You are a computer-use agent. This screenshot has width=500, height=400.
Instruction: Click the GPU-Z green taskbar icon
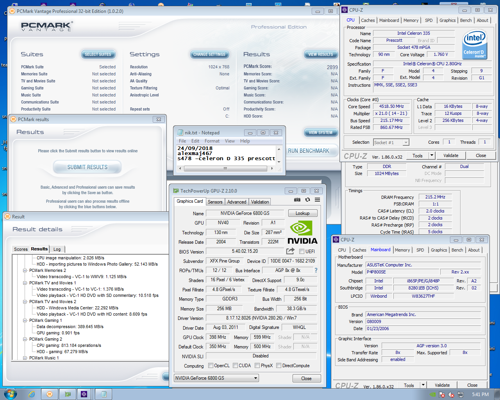68,394
